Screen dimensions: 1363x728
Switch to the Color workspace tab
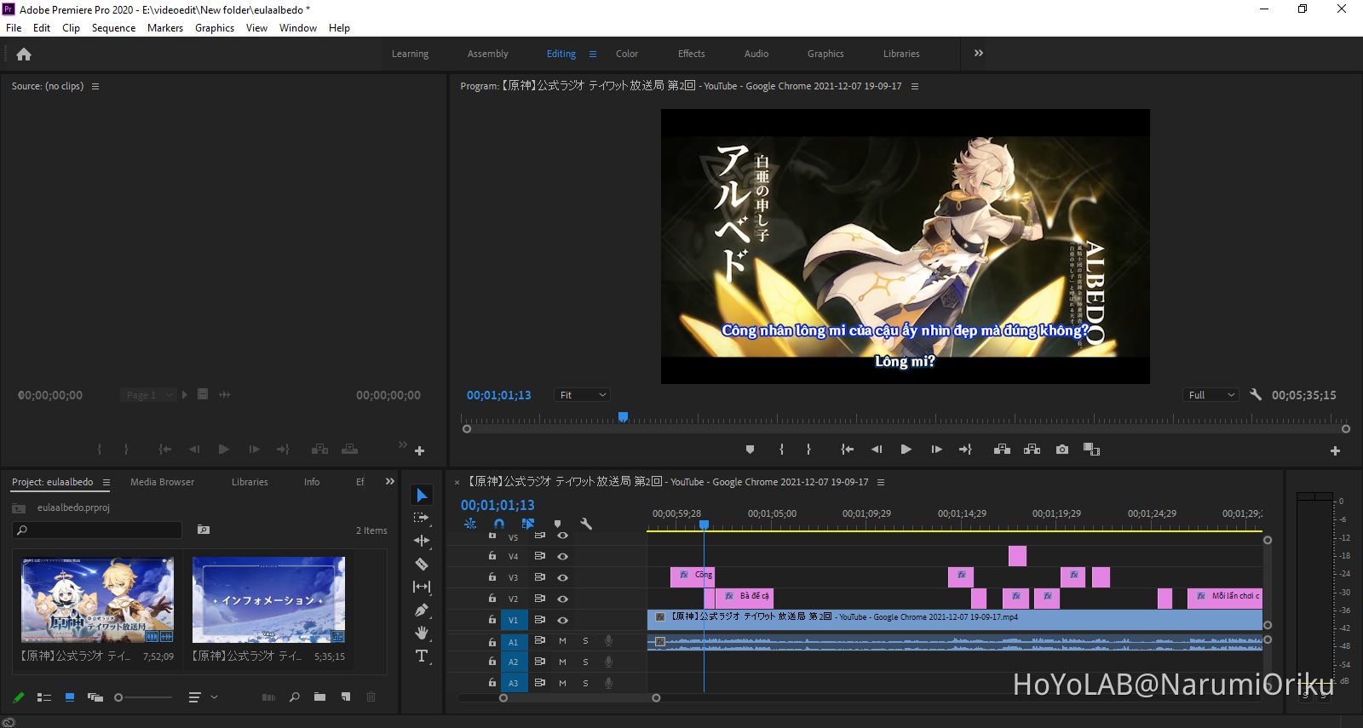[x=627, y=54]
